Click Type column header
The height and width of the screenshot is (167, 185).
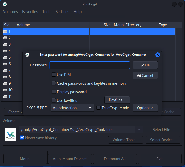[166, 25]
